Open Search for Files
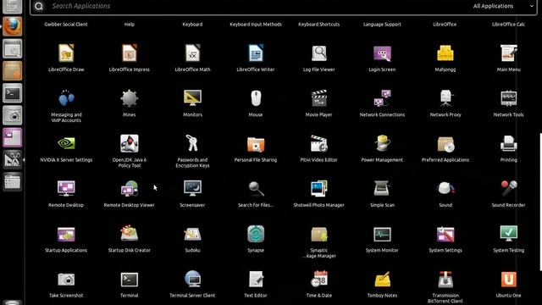 (x=257, y=189)
